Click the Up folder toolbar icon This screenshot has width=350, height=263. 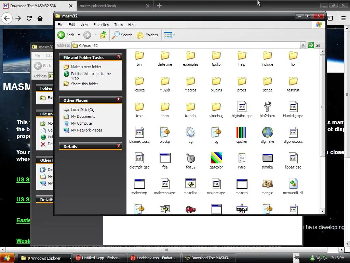click(x=103, y=35)
